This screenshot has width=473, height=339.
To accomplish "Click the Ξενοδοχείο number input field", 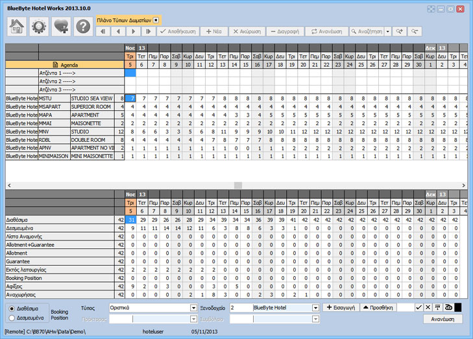I will [239, 307].
